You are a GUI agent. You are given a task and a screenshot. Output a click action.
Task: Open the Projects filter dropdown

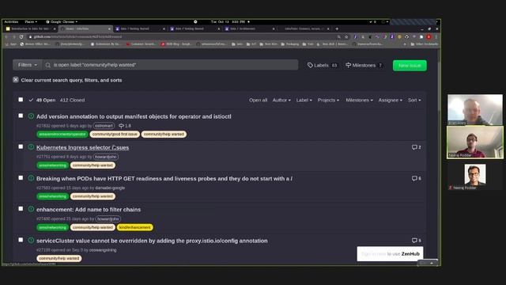(328, 101)
